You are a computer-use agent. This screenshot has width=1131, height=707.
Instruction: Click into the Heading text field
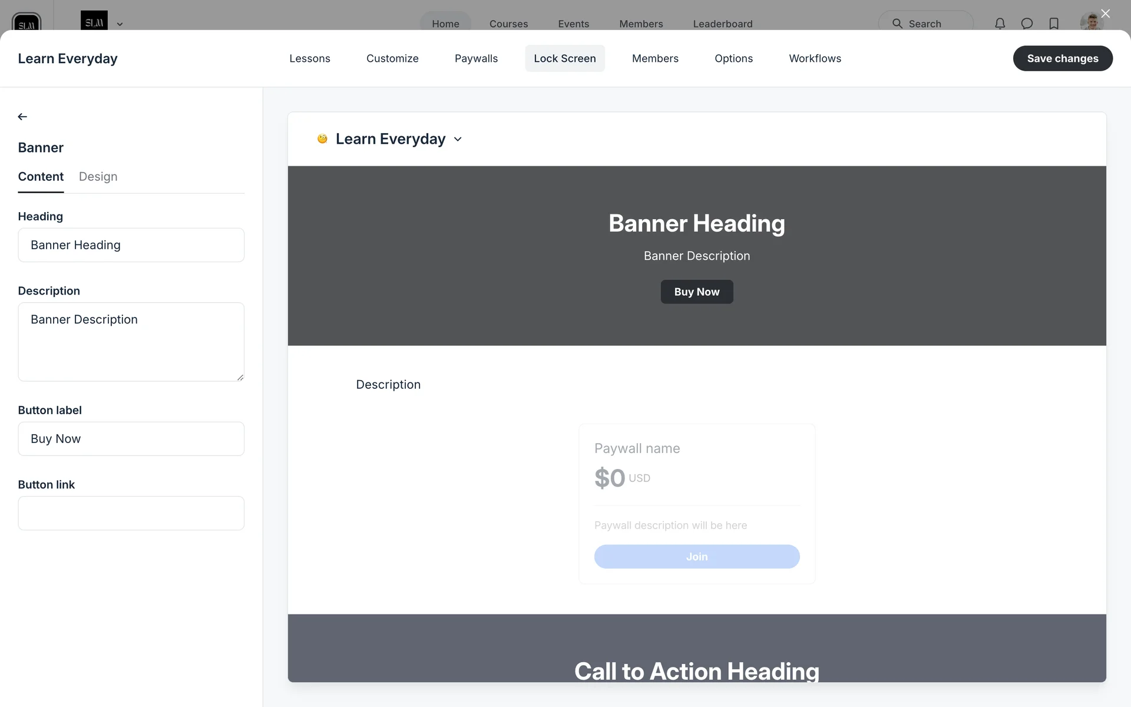click(x=131, y=245)
